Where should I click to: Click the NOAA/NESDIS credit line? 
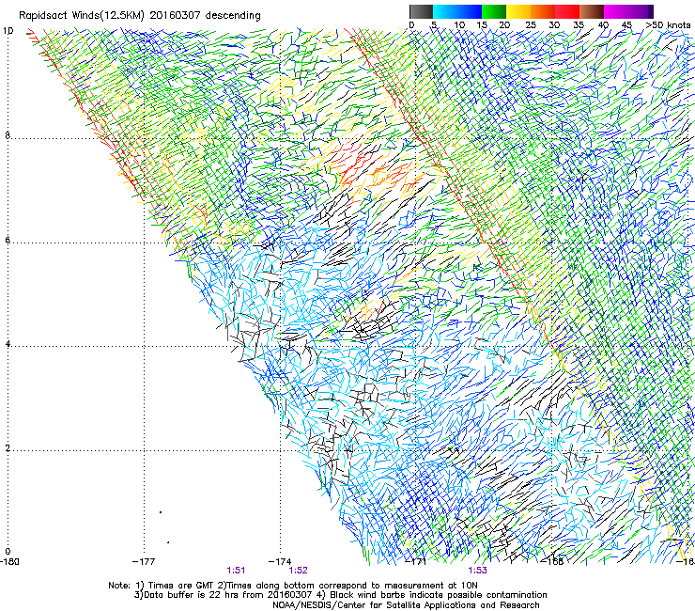(x=406, y=605)
